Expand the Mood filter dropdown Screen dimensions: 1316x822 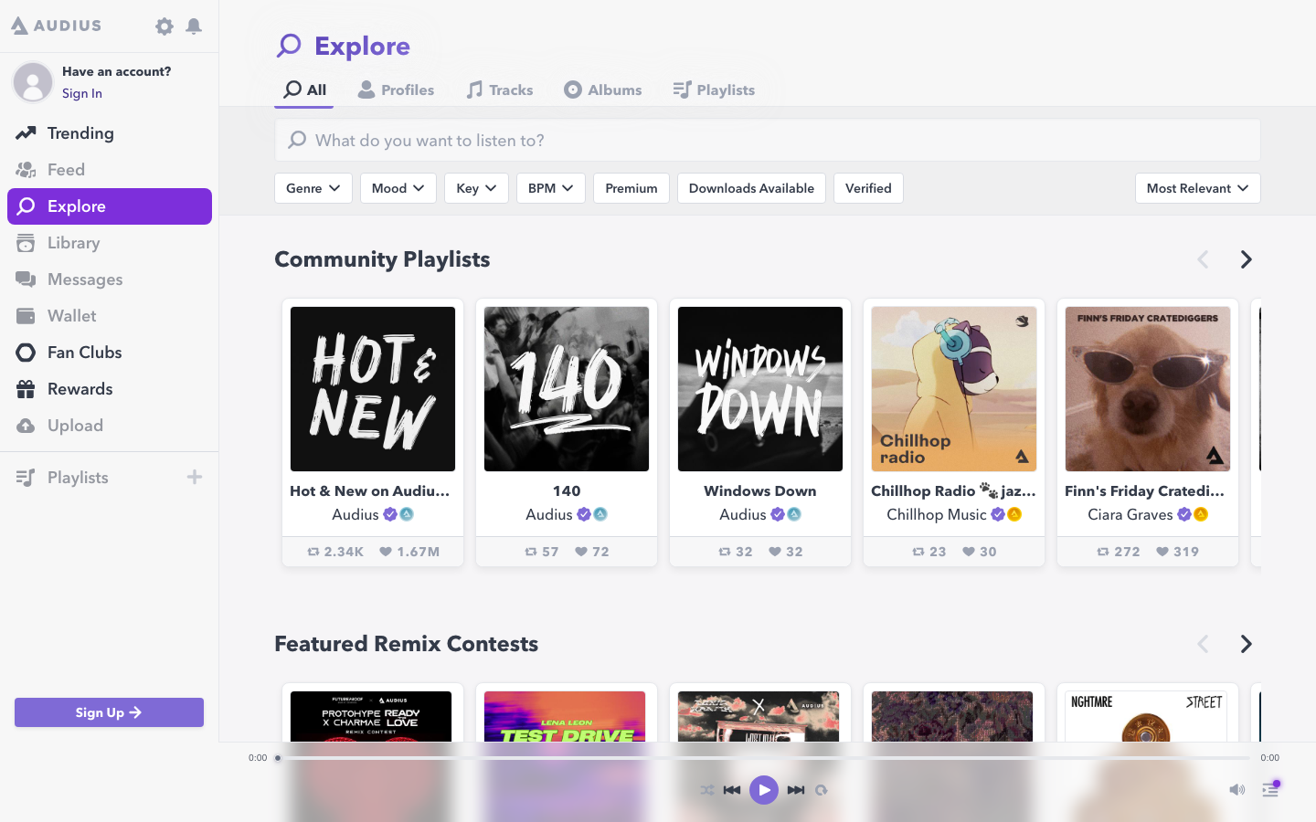click(x=398, y=188)
